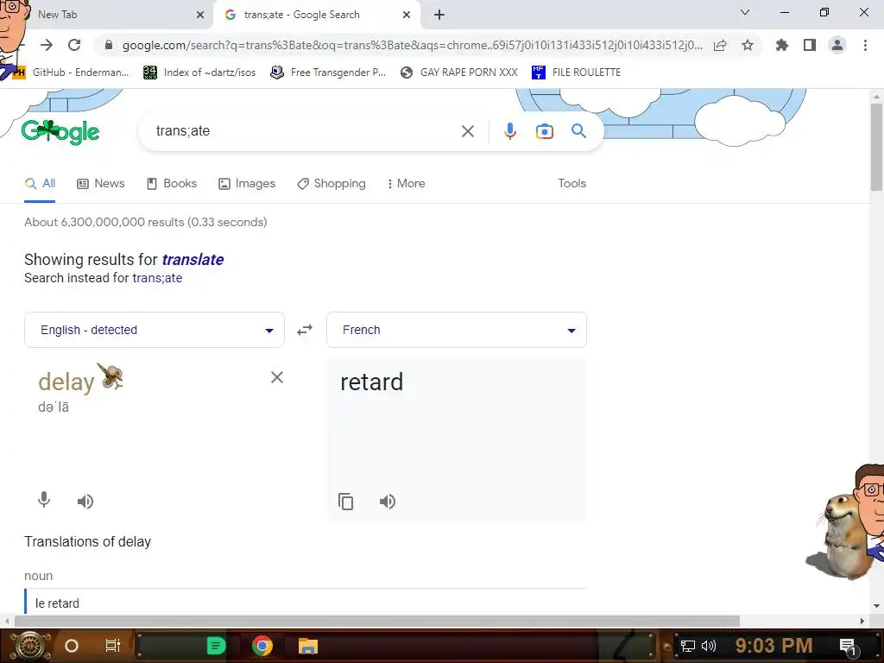The width and height of the screenshot is (884, 663).
Task: Go to the Google logo homepage
Action: tap(60, 132)
